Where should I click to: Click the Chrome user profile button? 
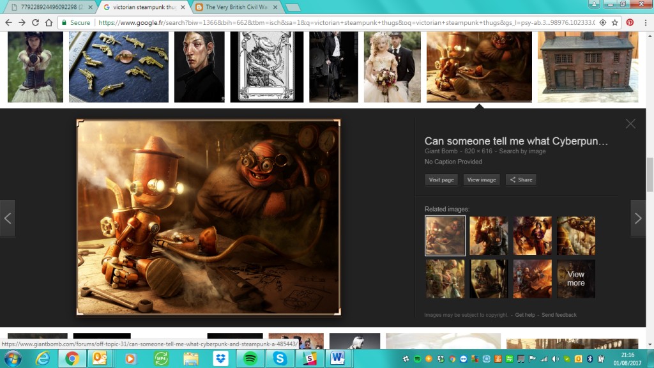pyautogui.click(x=594, y=4)
